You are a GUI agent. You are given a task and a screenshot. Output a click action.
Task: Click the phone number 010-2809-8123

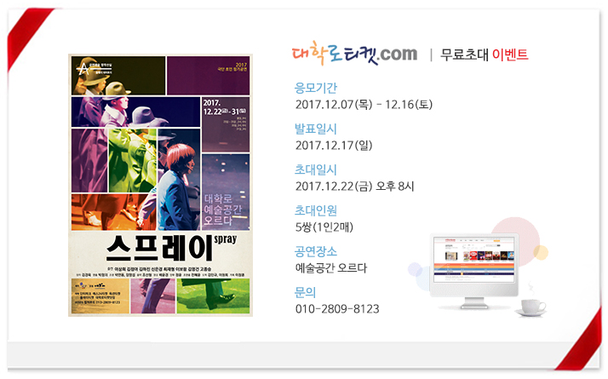pos(337,309)
